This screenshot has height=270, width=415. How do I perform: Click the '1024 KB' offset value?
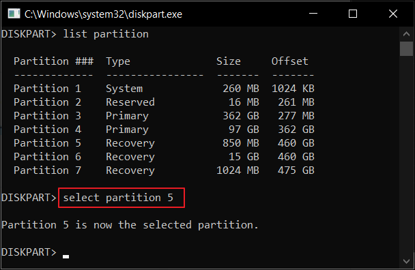(293, 89)
